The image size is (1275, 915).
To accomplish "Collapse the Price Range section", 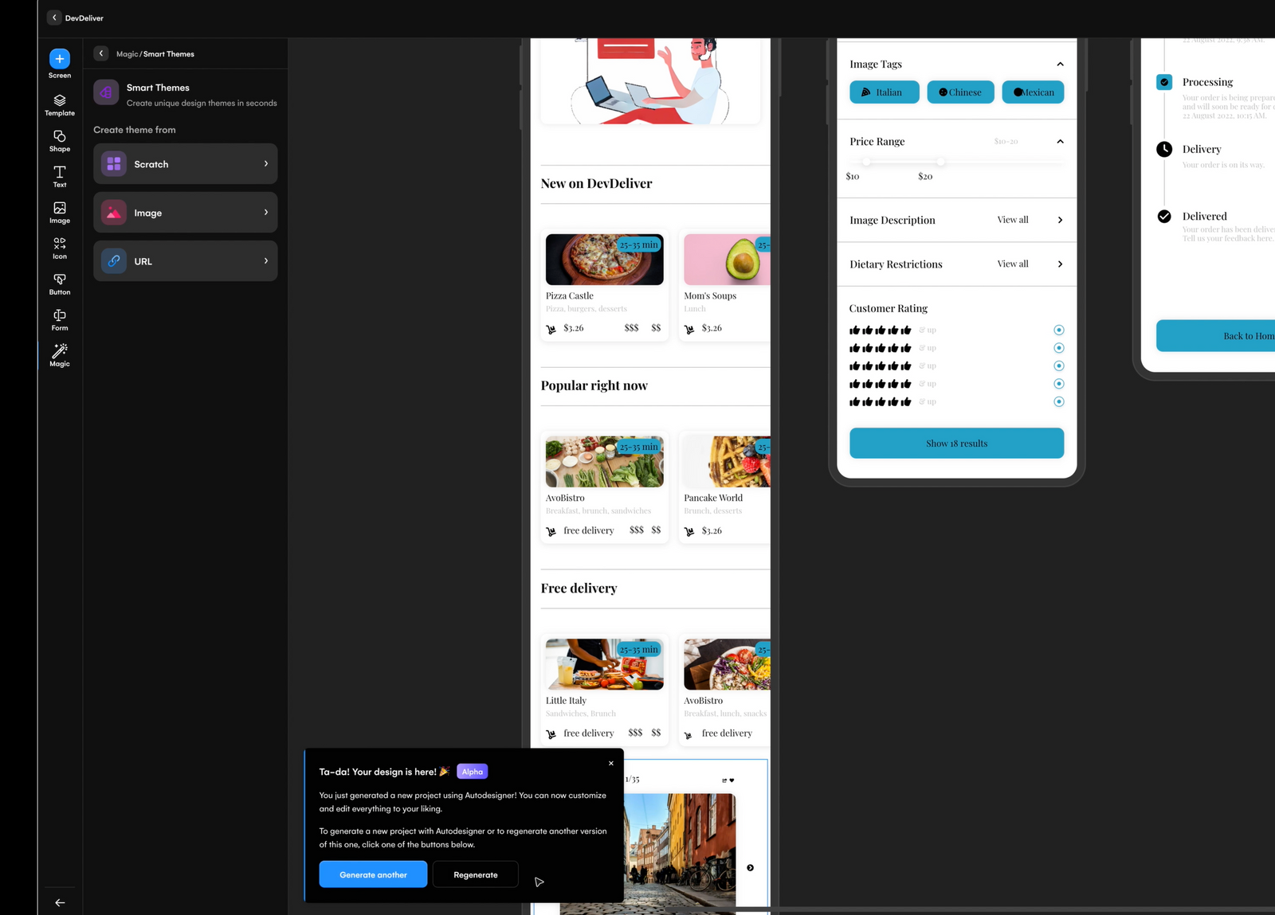I will 1060,141.
